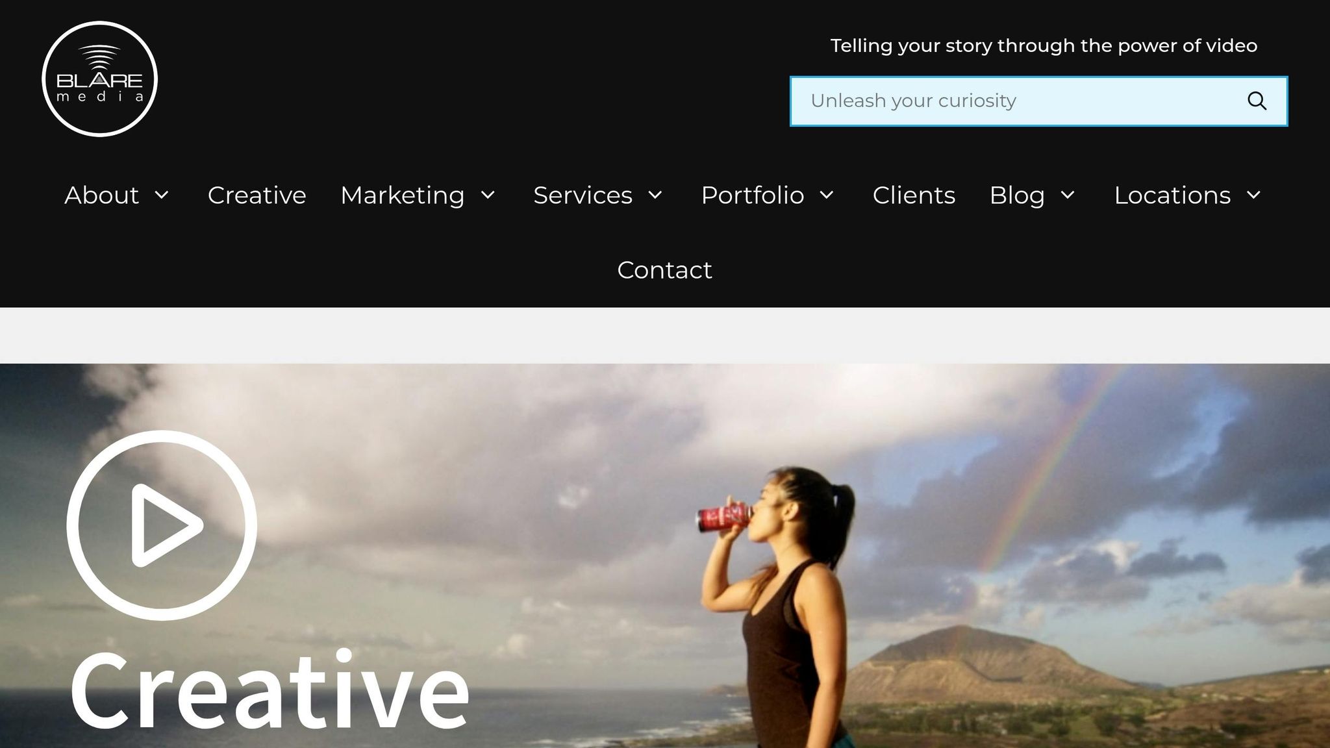The height and width of the screenshot is (748, 1330).
Task: Open the Portfolio submenu chevron
Action: [827, 195]
